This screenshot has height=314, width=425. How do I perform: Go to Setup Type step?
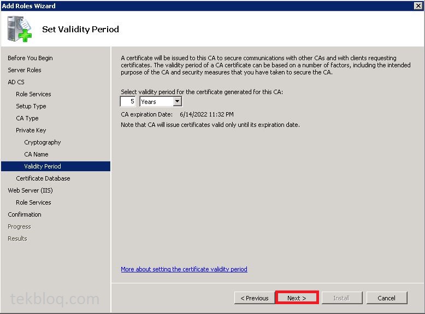31,106
